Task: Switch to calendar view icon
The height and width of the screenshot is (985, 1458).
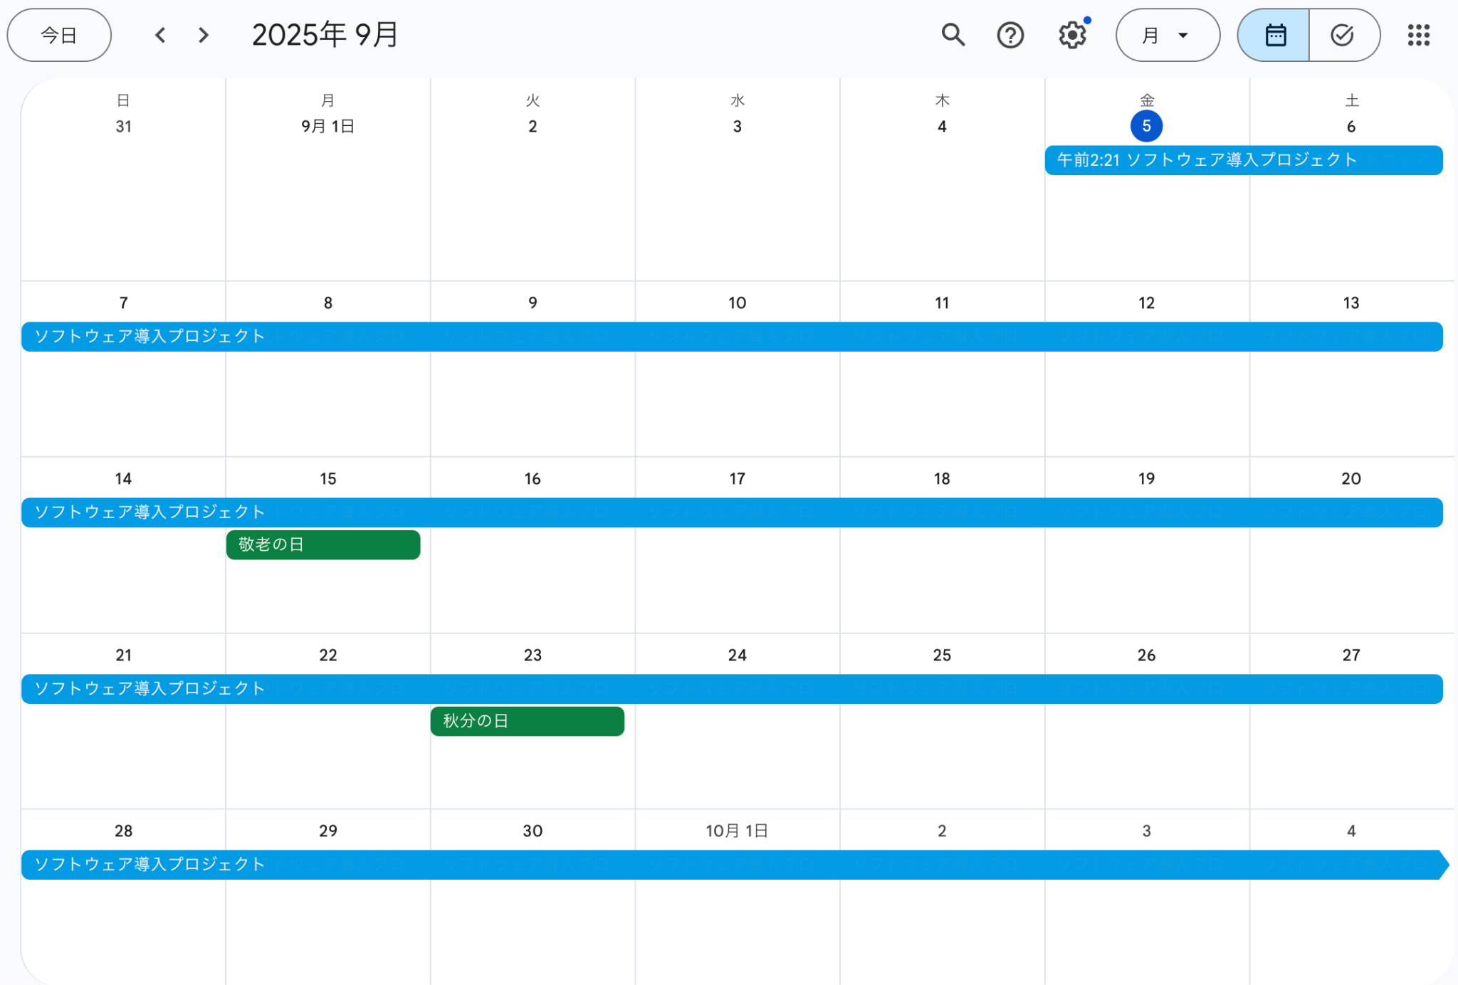Action: 1274,35
